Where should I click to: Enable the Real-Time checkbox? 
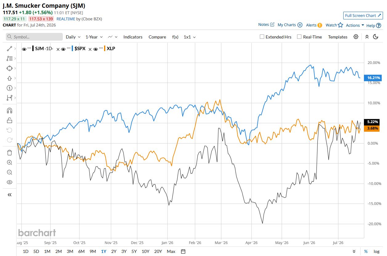pos(299,37)
